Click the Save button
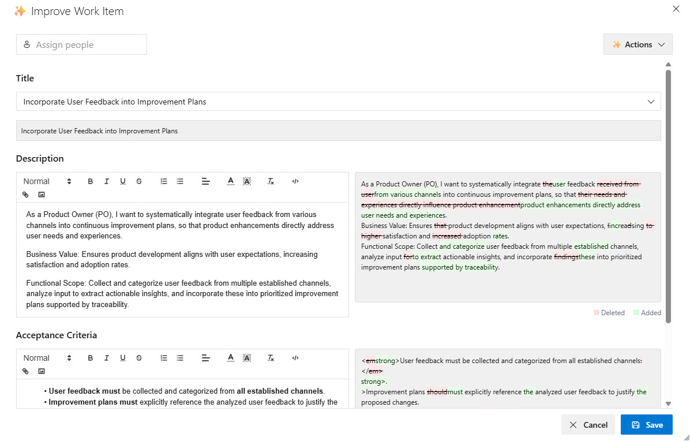Image resolution: width=690 pixels, height=441 pixels. tap(646, 425)
